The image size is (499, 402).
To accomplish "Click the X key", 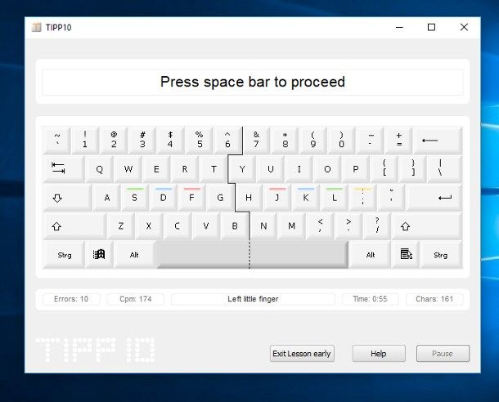I will click(x=149, y=226).
